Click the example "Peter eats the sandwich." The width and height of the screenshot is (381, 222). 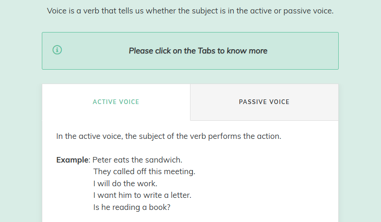[x=138, y=160]
